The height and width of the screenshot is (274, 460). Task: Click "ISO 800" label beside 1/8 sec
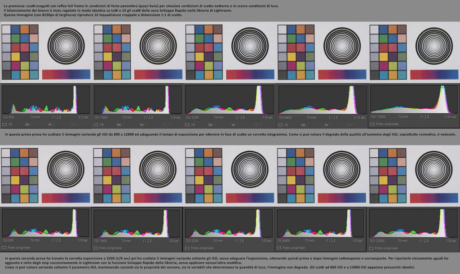[x=8, y=240]
